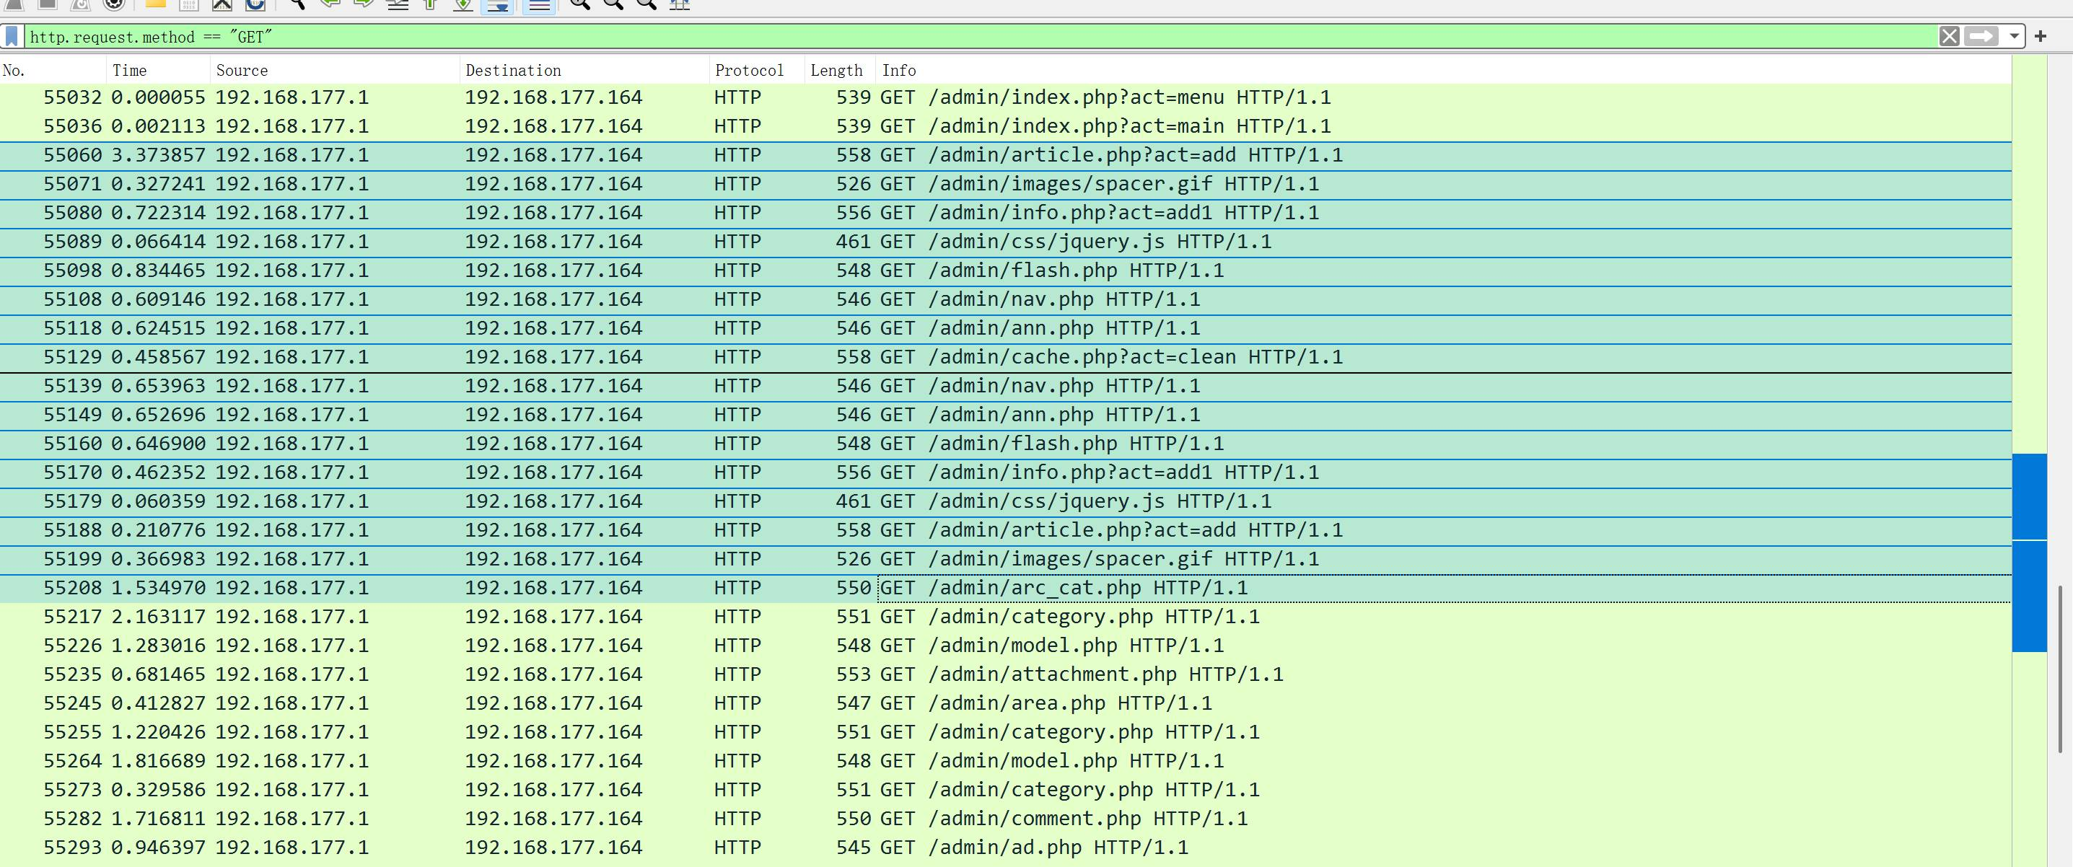Click the blue packet minimap region
Viewport: 2073px width, 867px height.
click(x=2030, y=553)
